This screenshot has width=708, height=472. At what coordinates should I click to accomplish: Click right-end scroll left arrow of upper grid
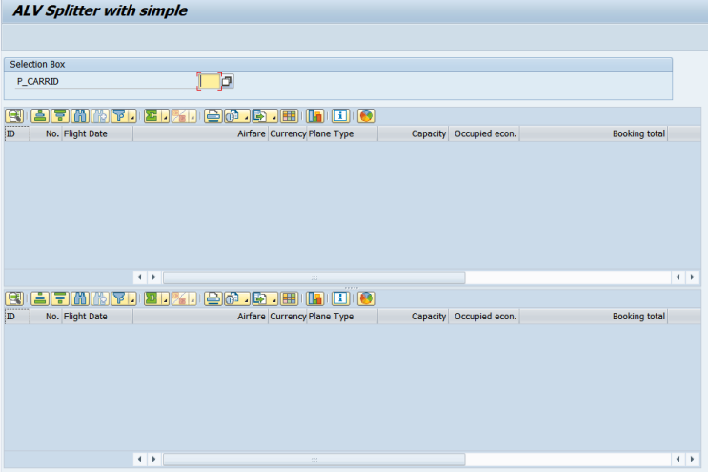tap(678, 277)
